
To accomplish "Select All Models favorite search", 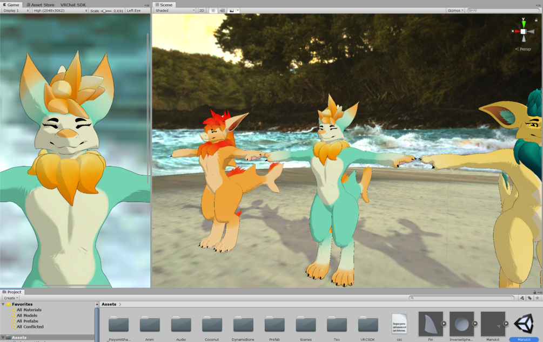I will (27, 316).
